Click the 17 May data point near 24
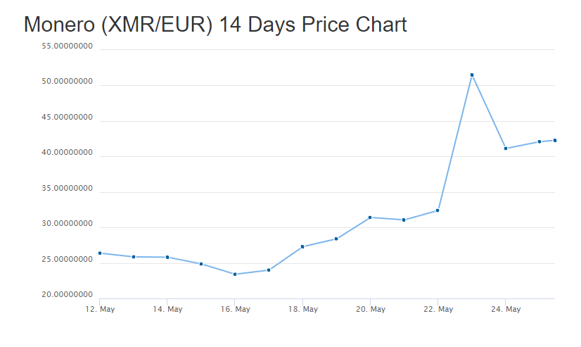Image resolution: width=581 pixels, height=347 pixels. point(269,270)
